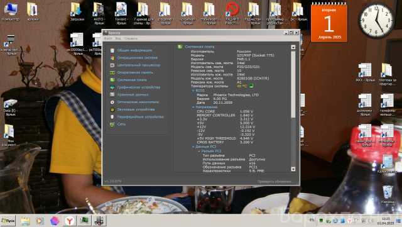Click the Пуск start button
This screenshot has width=402, height=227.
[8, 221]
